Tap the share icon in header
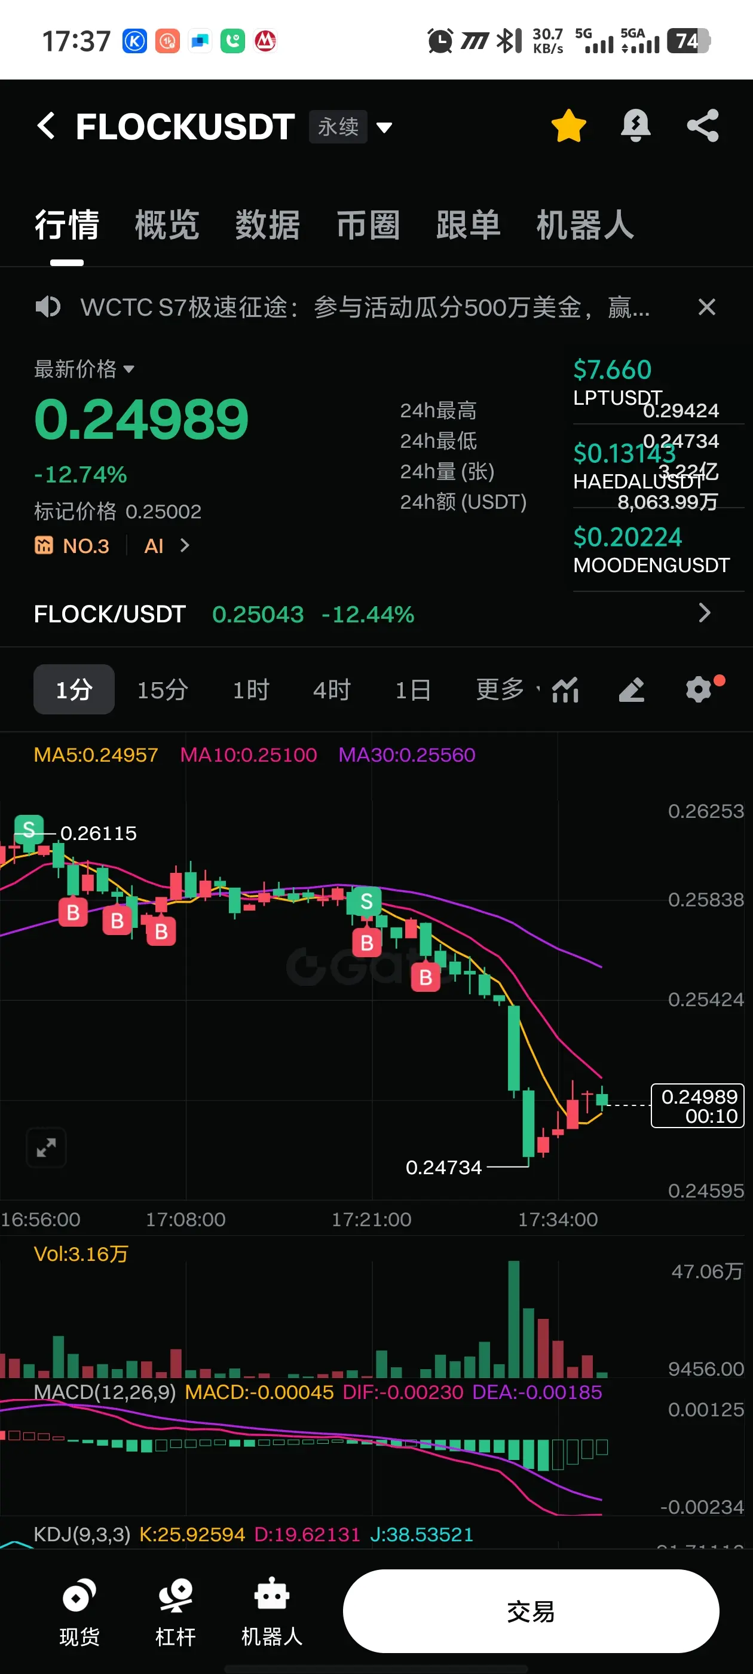The height and width of the screenshot is (1674, 753). 703,126
